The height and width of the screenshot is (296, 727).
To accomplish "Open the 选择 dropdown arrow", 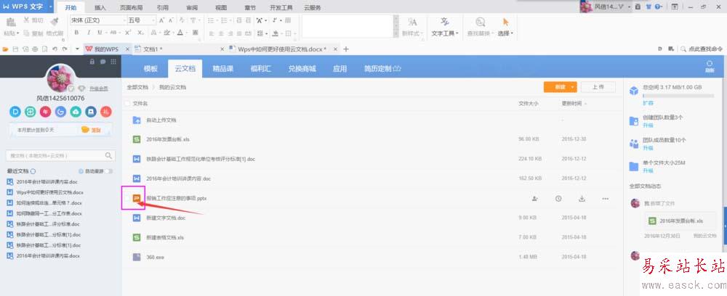I will pyautogui.click(x=512, y=33).
